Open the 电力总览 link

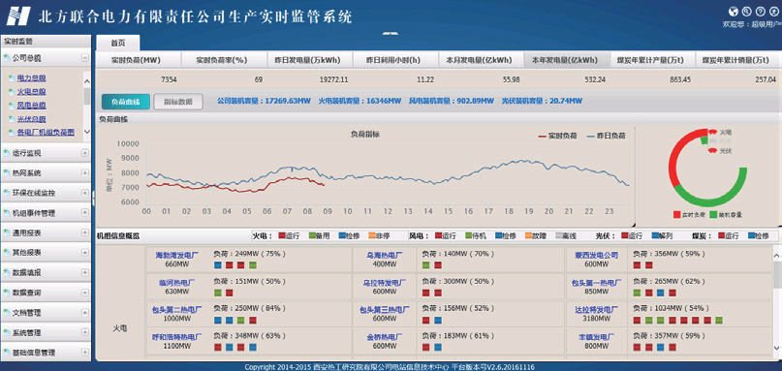pyautogui.click(x=31, y=77)
